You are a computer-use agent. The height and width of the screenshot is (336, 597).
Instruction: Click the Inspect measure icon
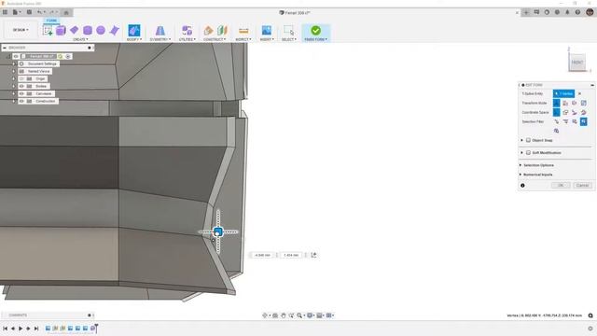pos(243,31)
